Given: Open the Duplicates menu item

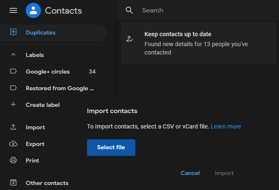Looking at the screenshot, I should (53, 33).
